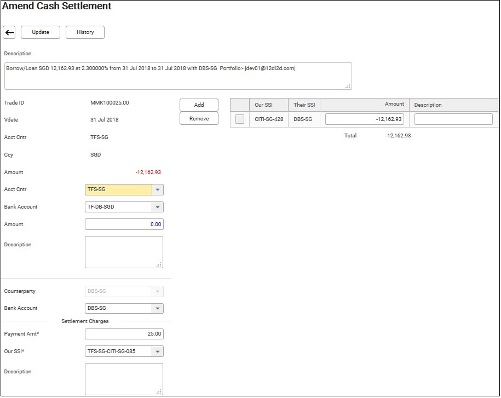Click the Amount field showing 0.00
The width and height of the screenshot is (501, 398).
coord(124,224)
